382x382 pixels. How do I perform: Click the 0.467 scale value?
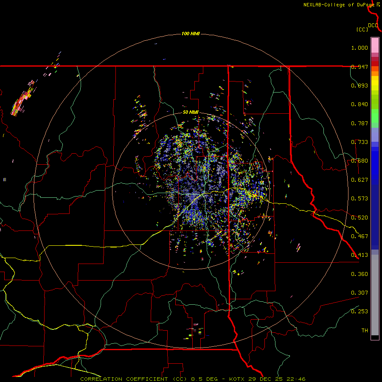coord(360,236)
